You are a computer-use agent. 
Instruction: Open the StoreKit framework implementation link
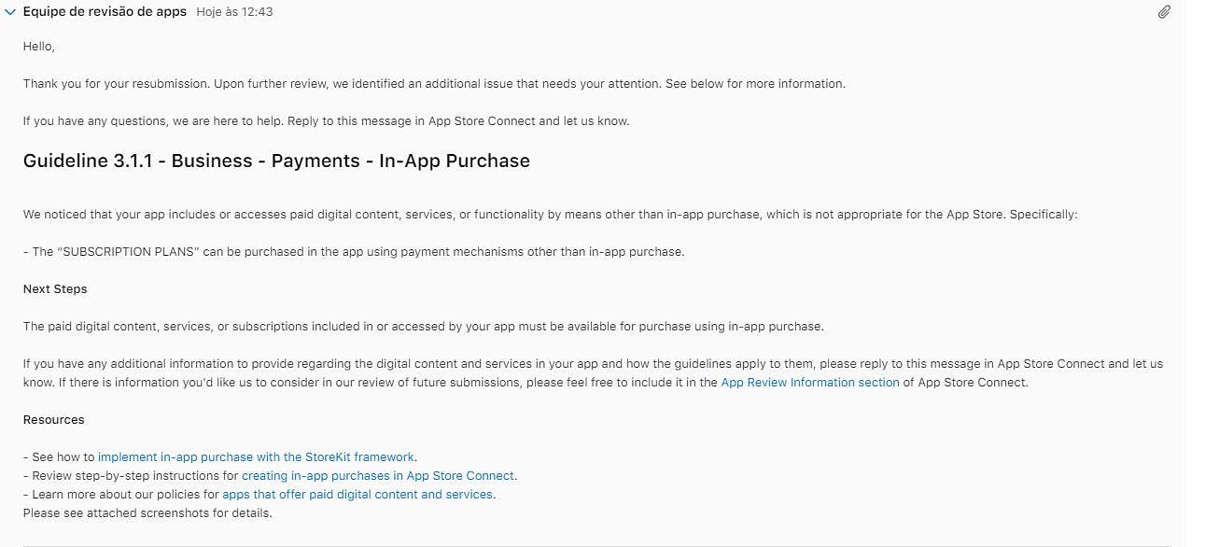pos(256,456)
